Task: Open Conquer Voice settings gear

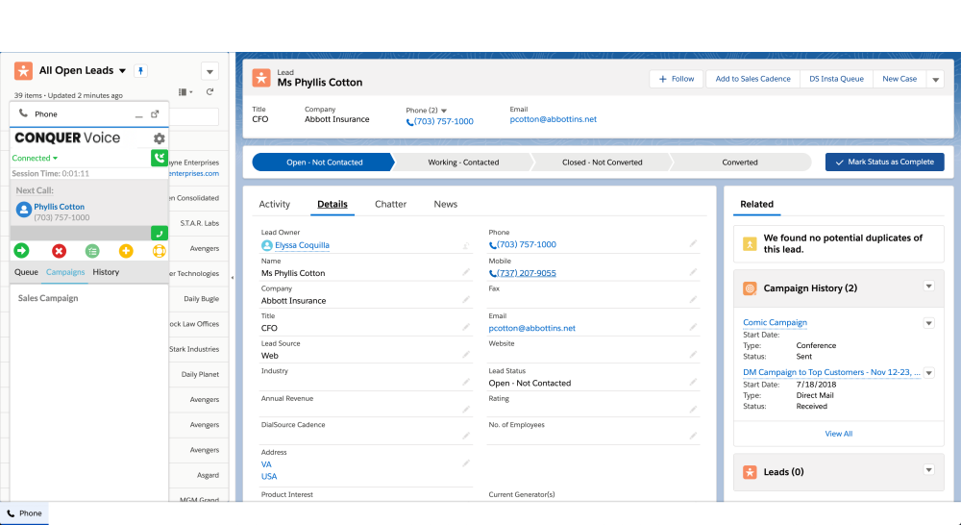Action: 159,138
